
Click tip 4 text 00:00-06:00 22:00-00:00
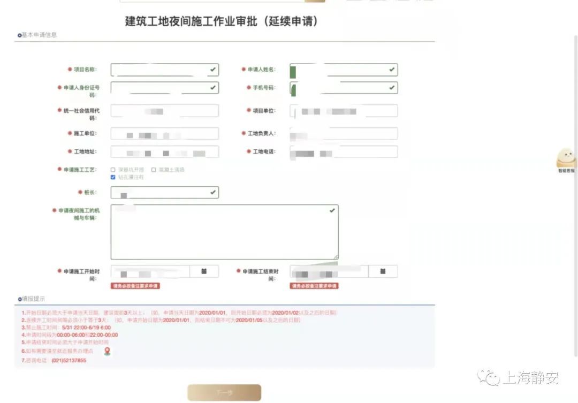click(x=87, y=335)
